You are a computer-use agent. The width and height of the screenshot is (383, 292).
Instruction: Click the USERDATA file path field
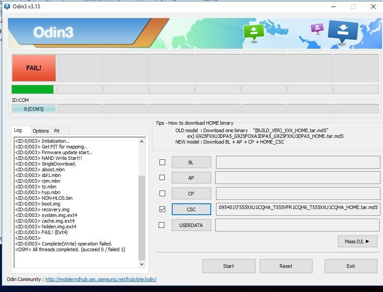(x=298, y=225)
